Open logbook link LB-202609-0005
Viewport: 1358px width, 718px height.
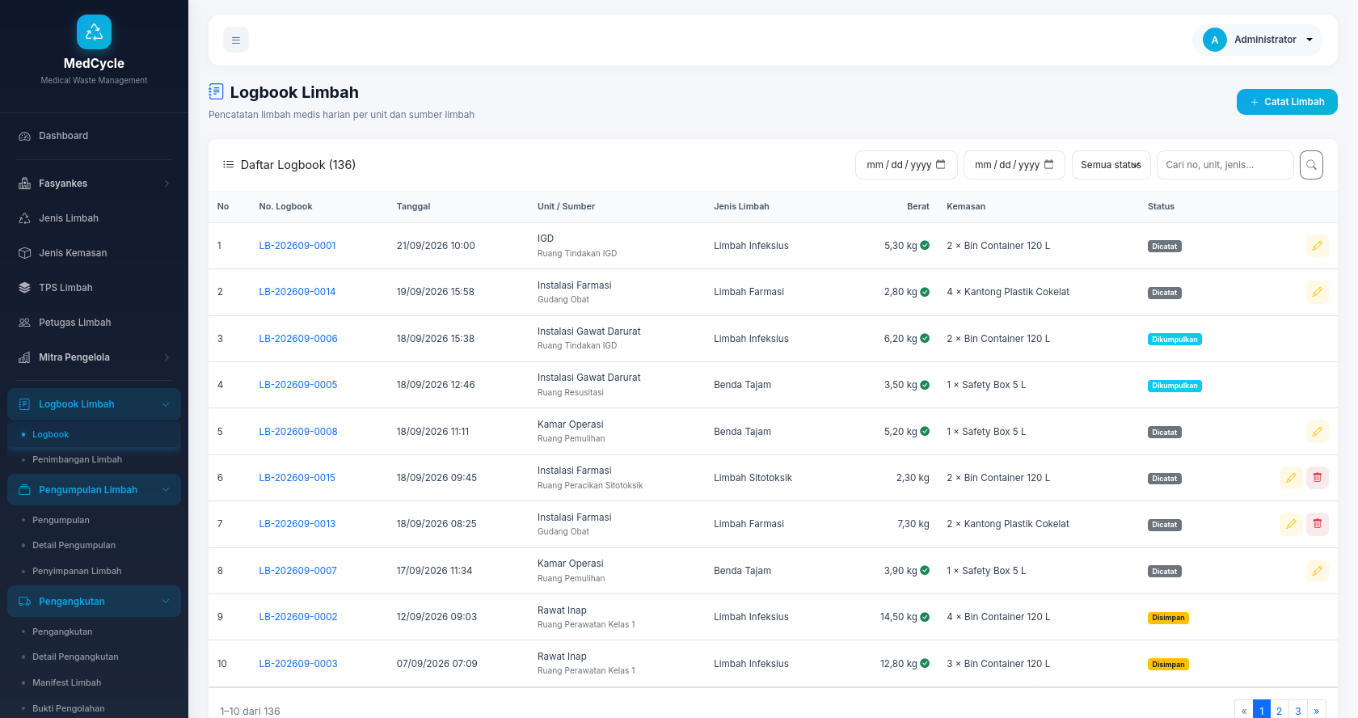(x=298, y=385)
